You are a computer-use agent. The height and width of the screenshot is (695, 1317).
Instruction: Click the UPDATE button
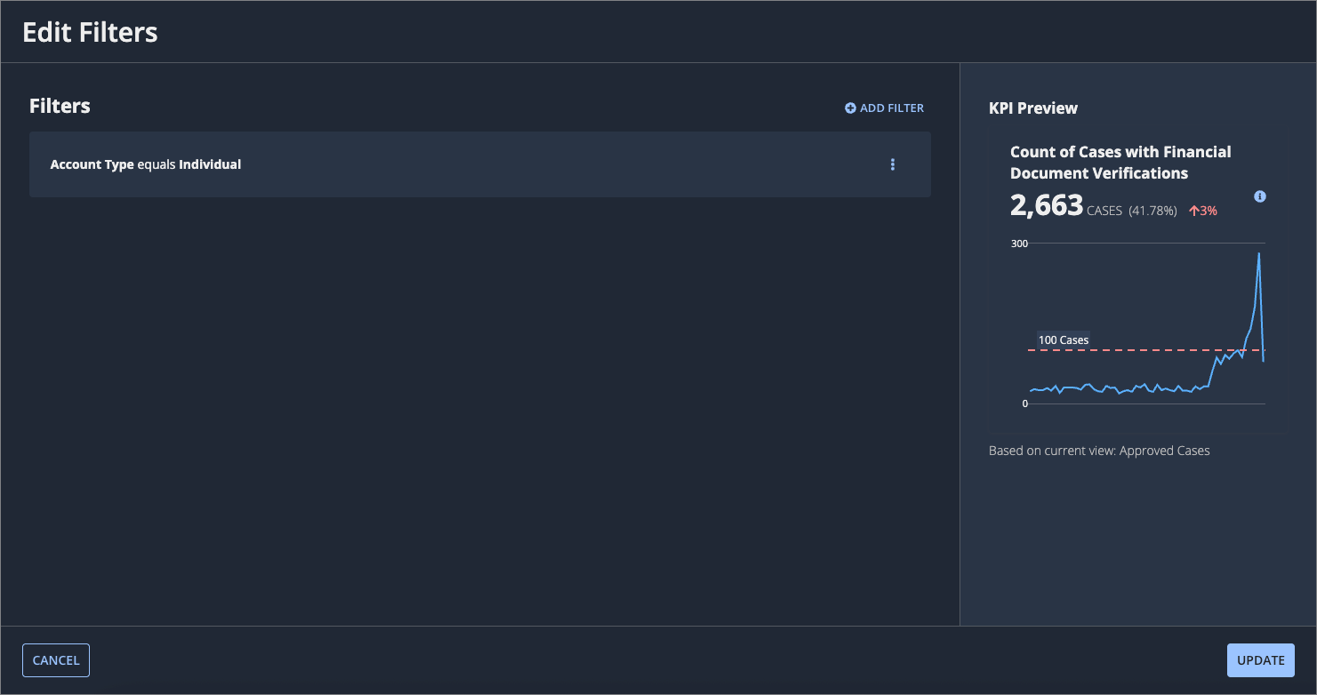[x=1261, y=660]
